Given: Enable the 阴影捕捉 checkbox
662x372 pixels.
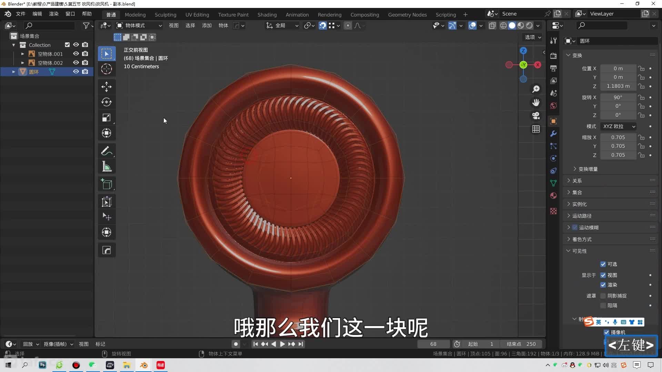Looking at the screenshot, I should (603, 296).
